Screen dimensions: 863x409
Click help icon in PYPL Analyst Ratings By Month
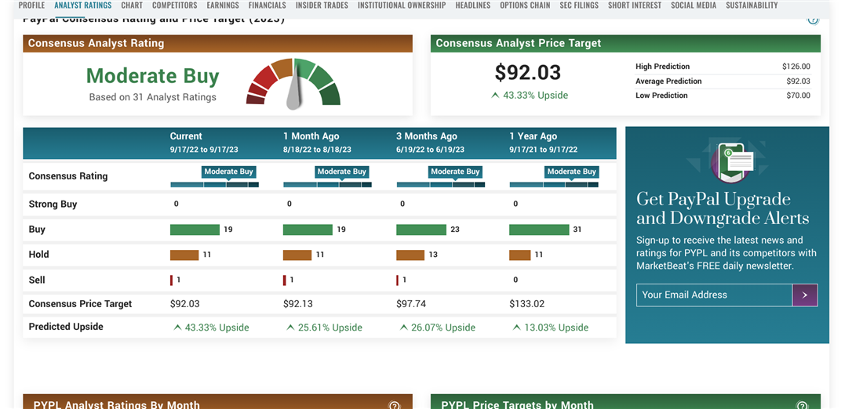[x=395, y=405]
